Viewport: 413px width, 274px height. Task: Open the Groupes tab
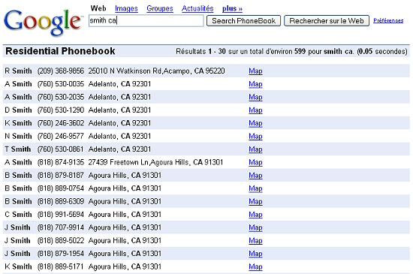[x=160, y=8]
